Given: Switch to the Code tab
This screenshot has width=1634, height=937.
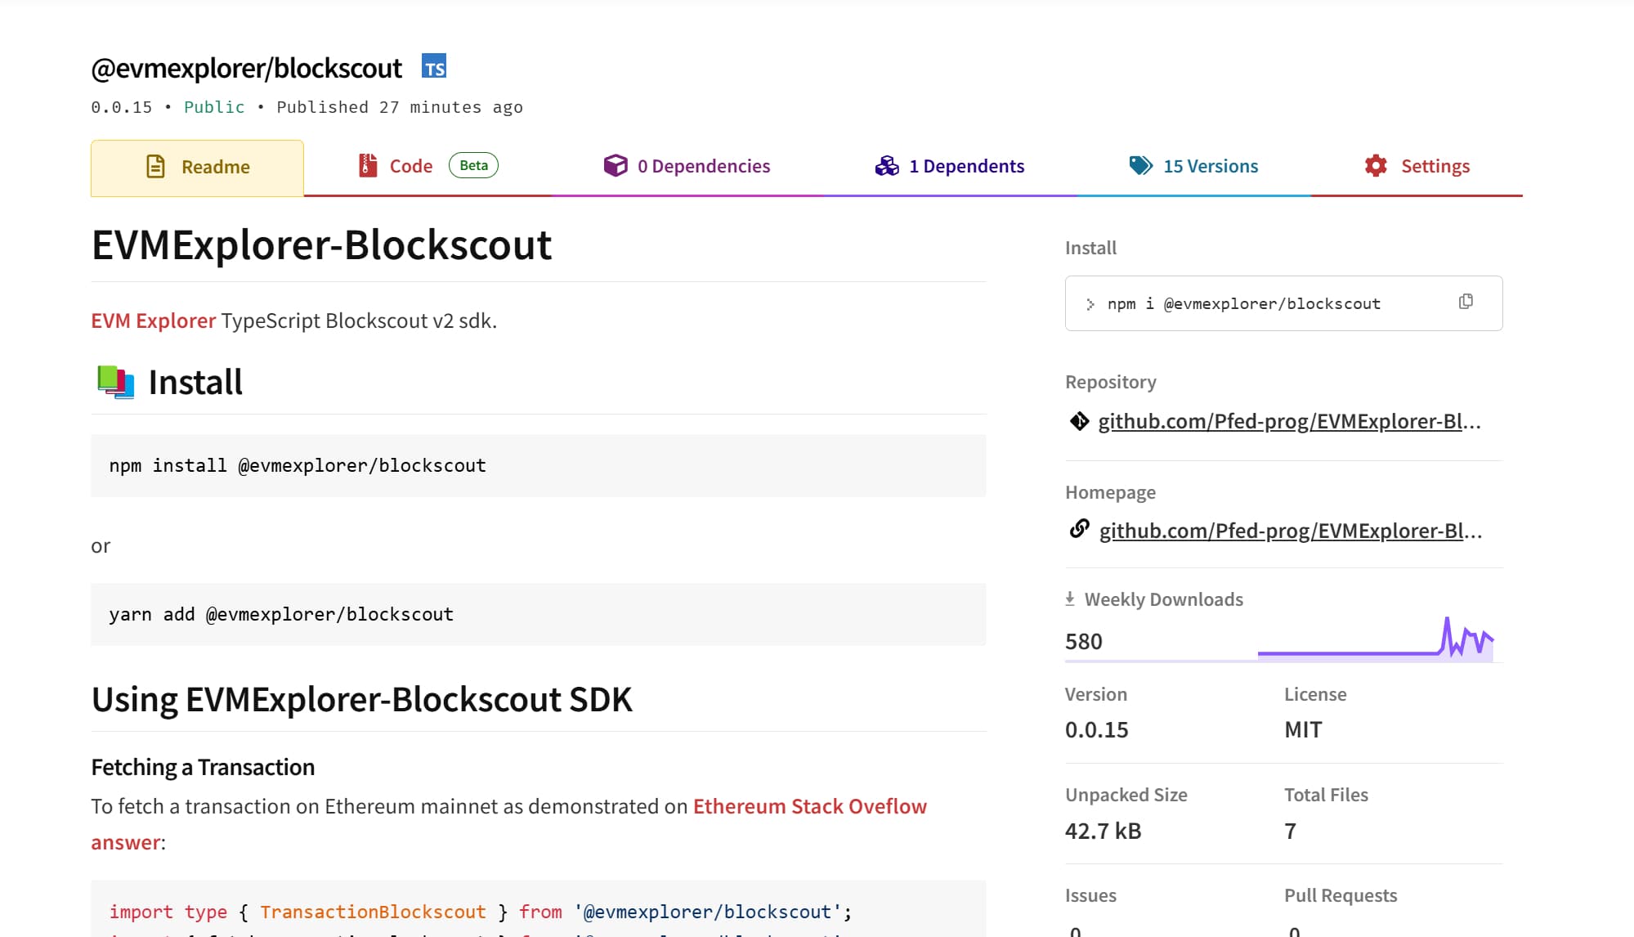Looking at the screenshot, I should [x=411, y=166].
